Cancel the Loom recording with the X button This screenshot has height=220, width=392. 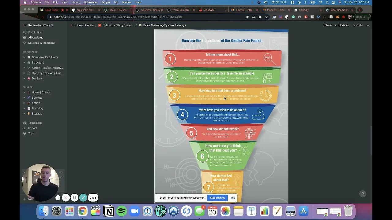coord(66,198)
